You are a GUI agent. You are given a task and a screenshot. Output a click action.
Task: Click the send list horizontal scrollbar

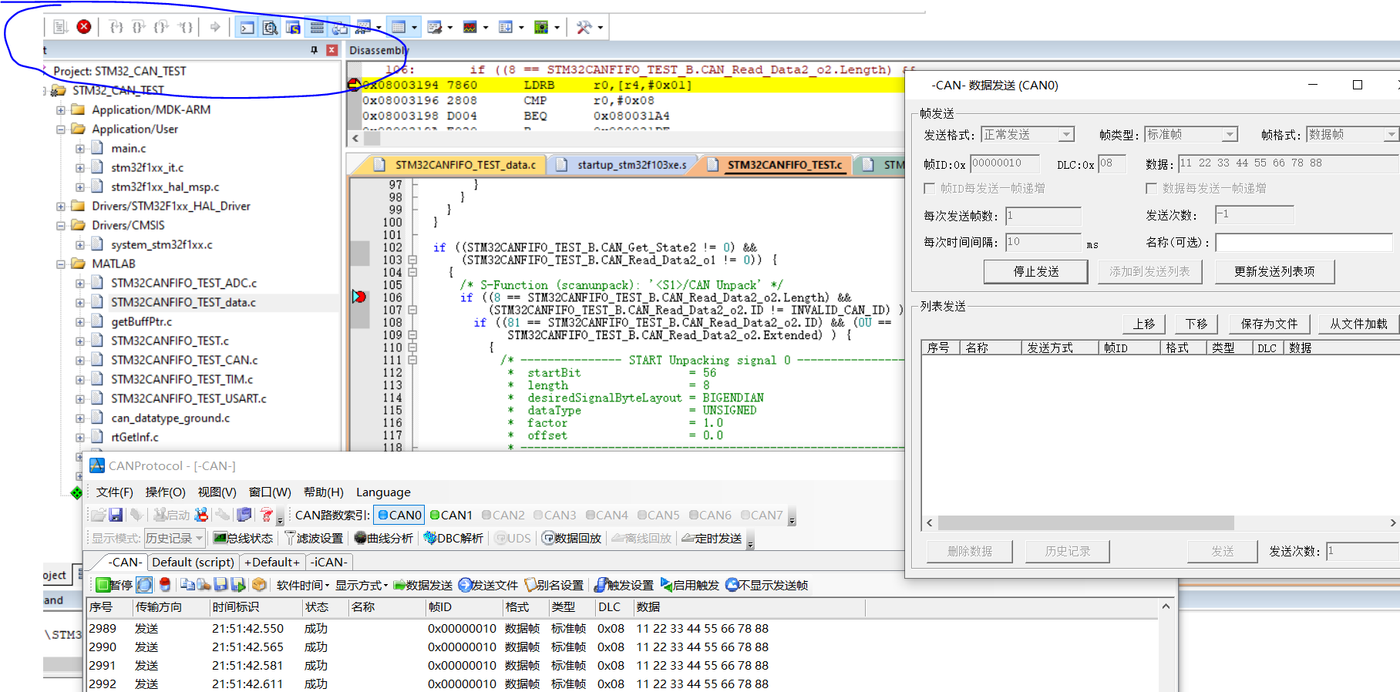tap(1085, 523)
